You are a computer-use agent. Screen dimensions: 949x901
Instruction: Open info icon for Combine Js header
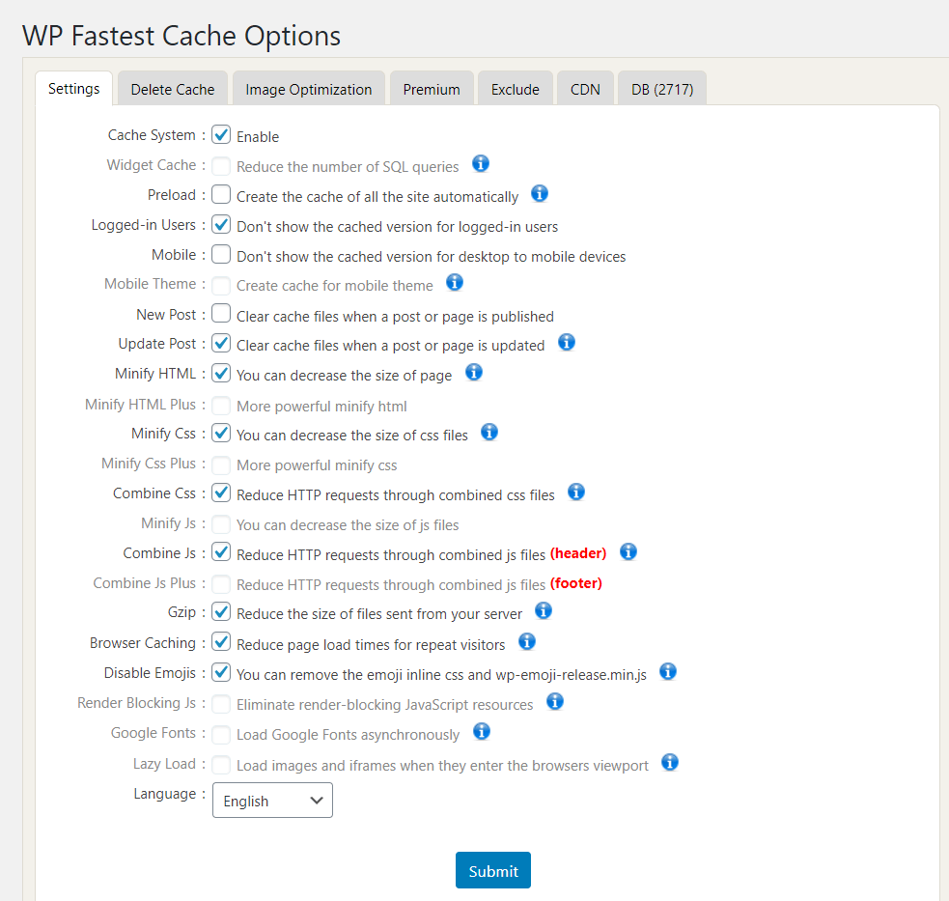click(x=628, y=551)
